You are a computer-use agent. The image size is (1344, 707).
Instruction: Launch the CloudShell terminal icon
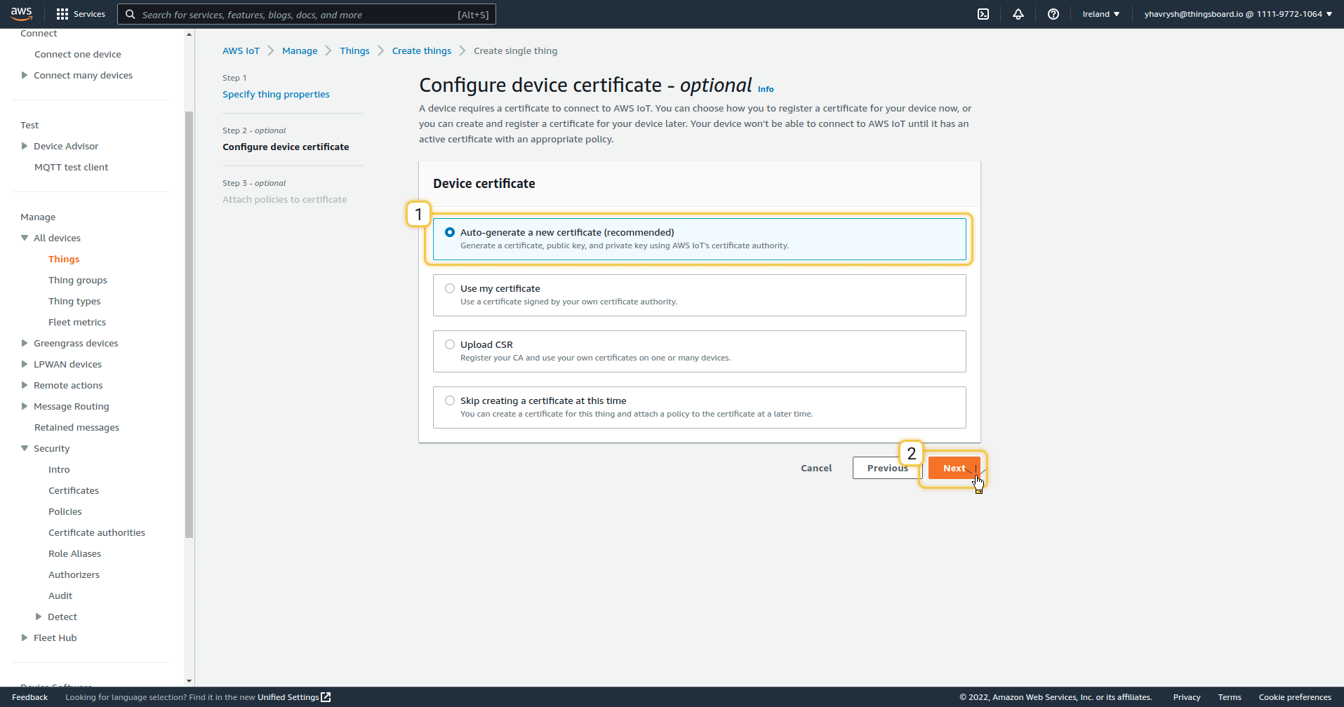pyautogui.click(x=983, y=14)
